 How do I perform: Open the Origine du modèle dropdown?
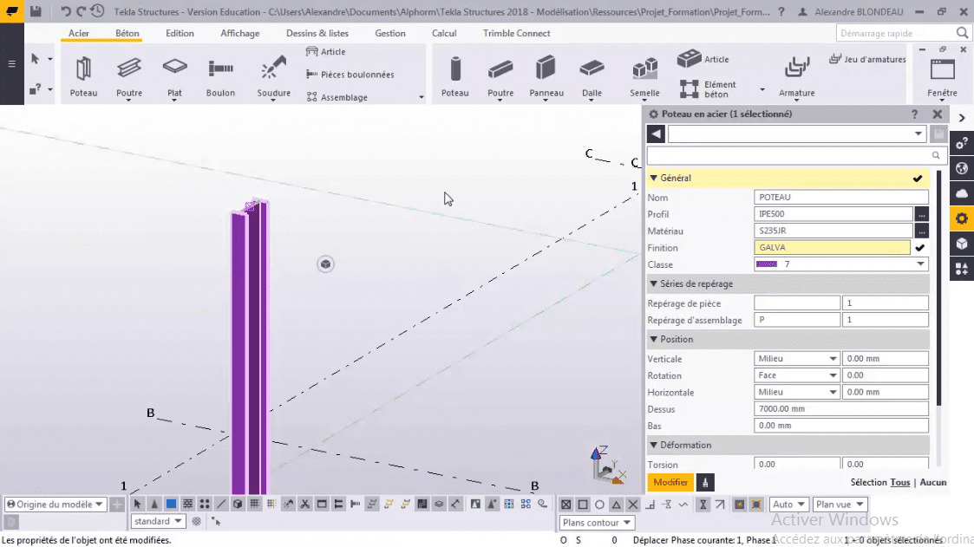55,505
